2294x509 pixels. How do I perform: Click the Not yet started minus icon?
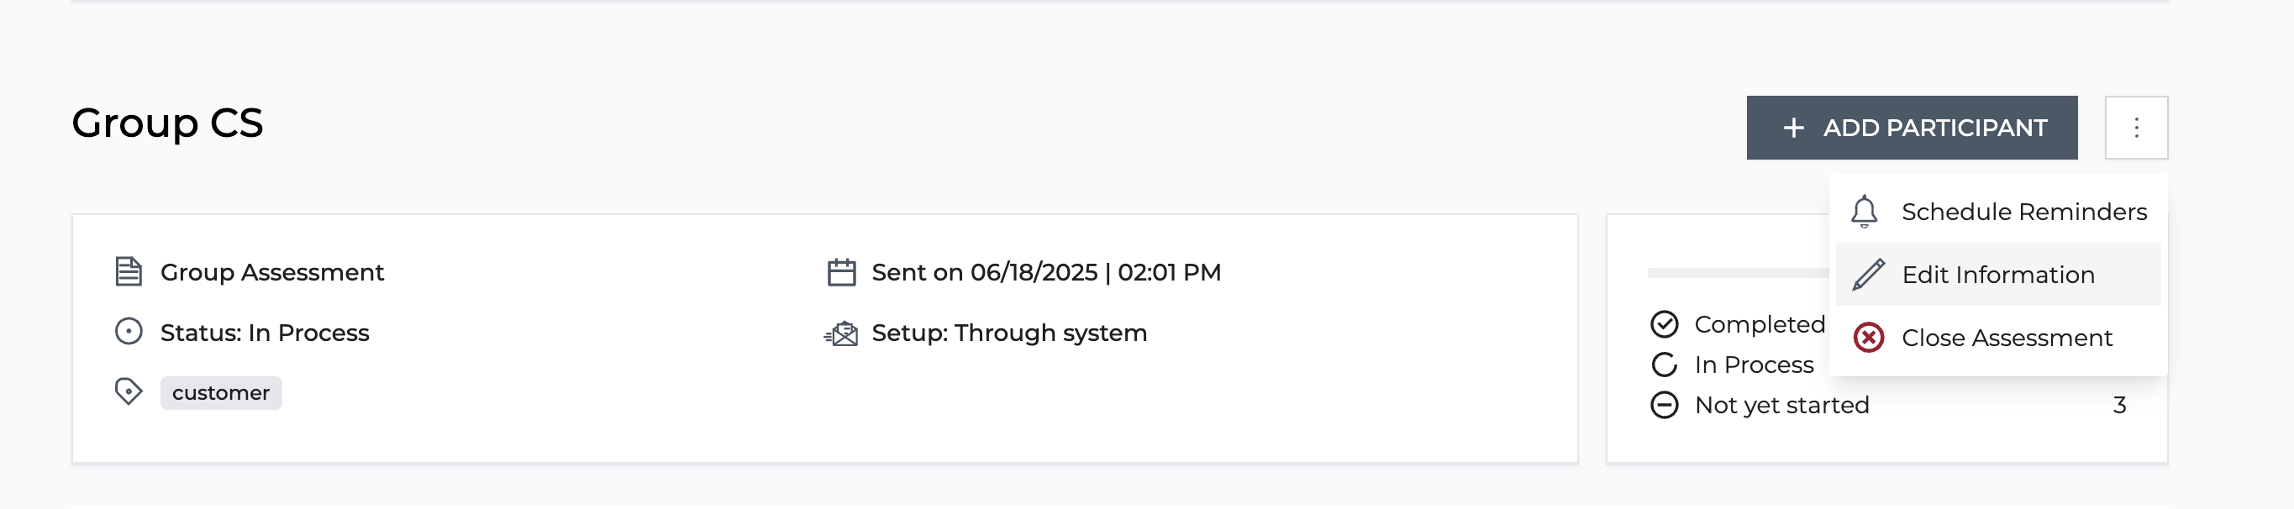coord(1665,405)
